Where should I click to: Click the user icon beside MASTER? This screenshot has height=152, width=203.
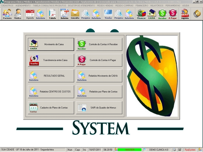[116, 150]
